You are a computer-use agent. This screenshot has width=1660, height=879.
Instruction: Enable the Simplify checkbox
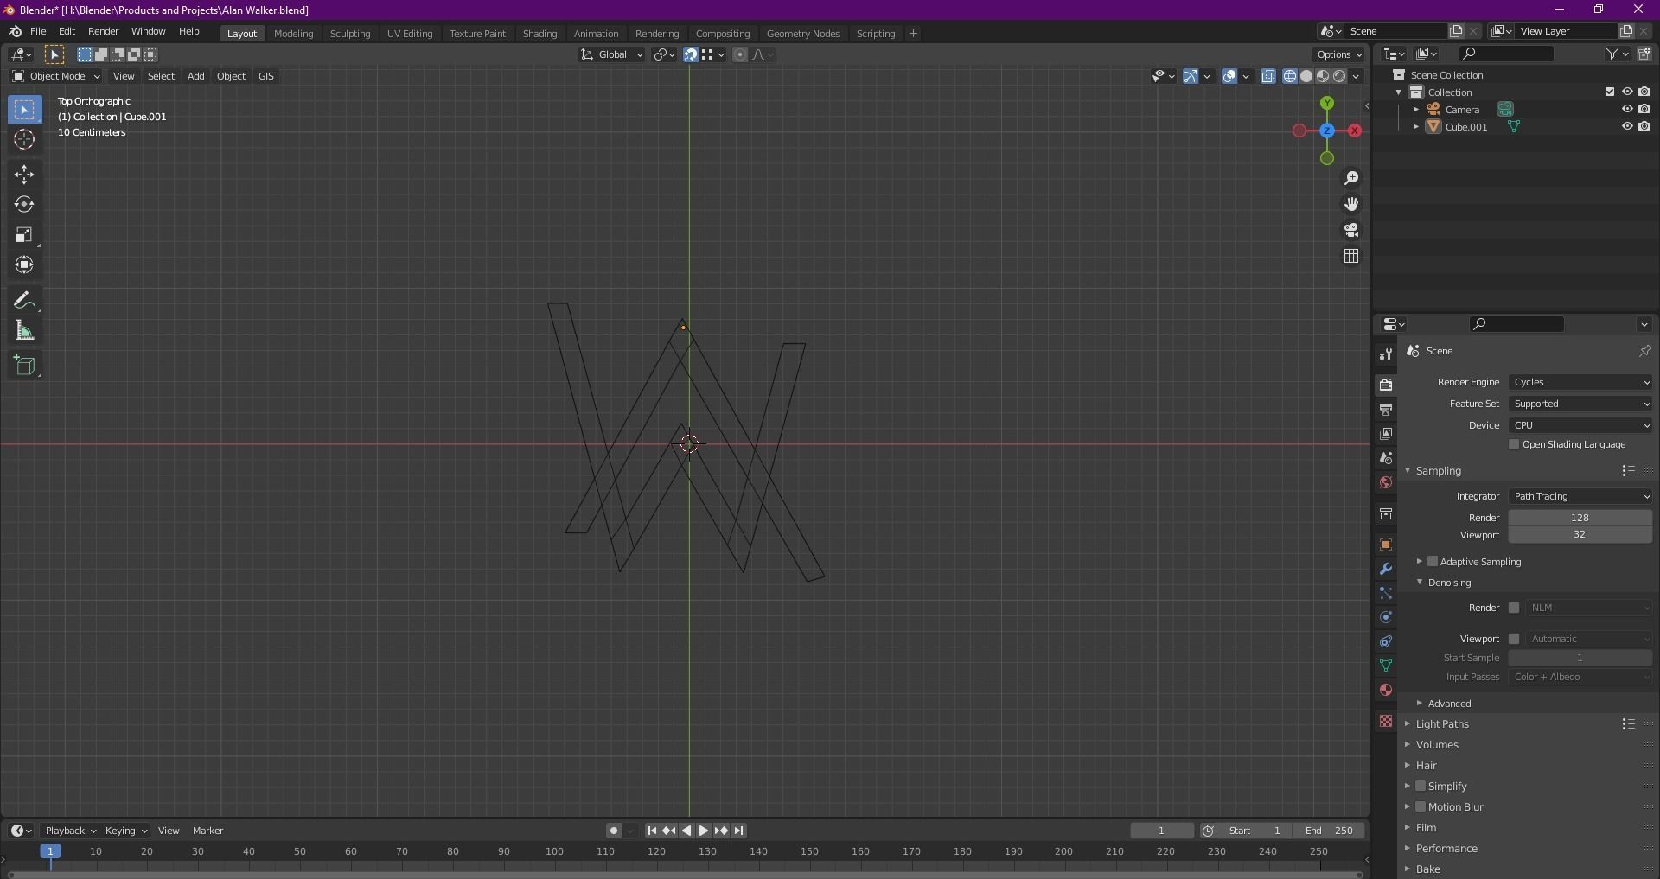click(x=1421, y=786)
